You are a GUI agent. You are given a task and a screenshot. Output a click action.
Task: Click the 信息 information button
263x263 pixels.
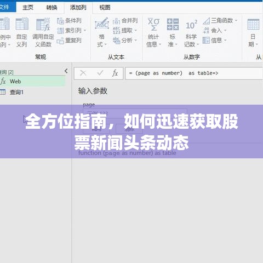tap(212, 41)
